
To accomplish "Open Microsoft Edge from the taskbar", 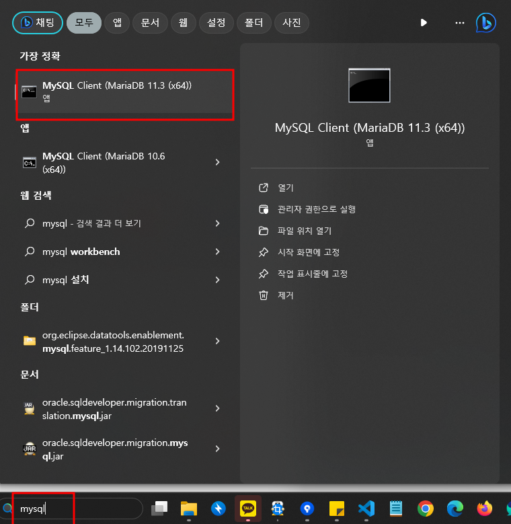I will click(455, 509).
